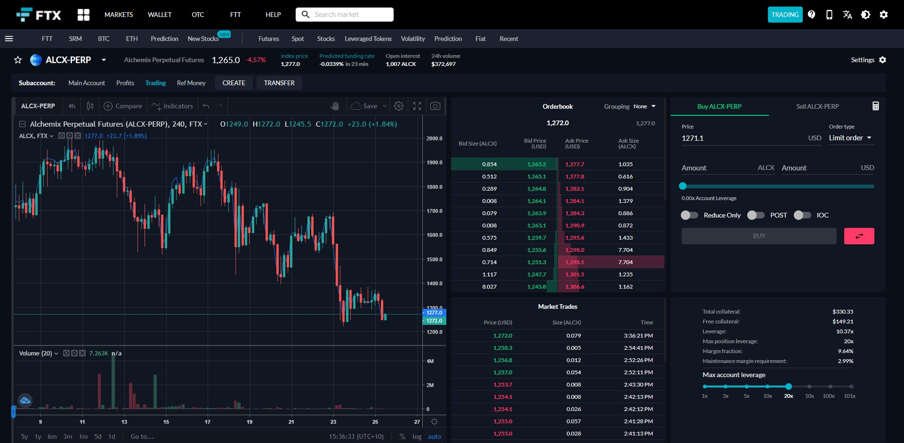
Task: Click the TRANSFER button
Action: point(279,83)
